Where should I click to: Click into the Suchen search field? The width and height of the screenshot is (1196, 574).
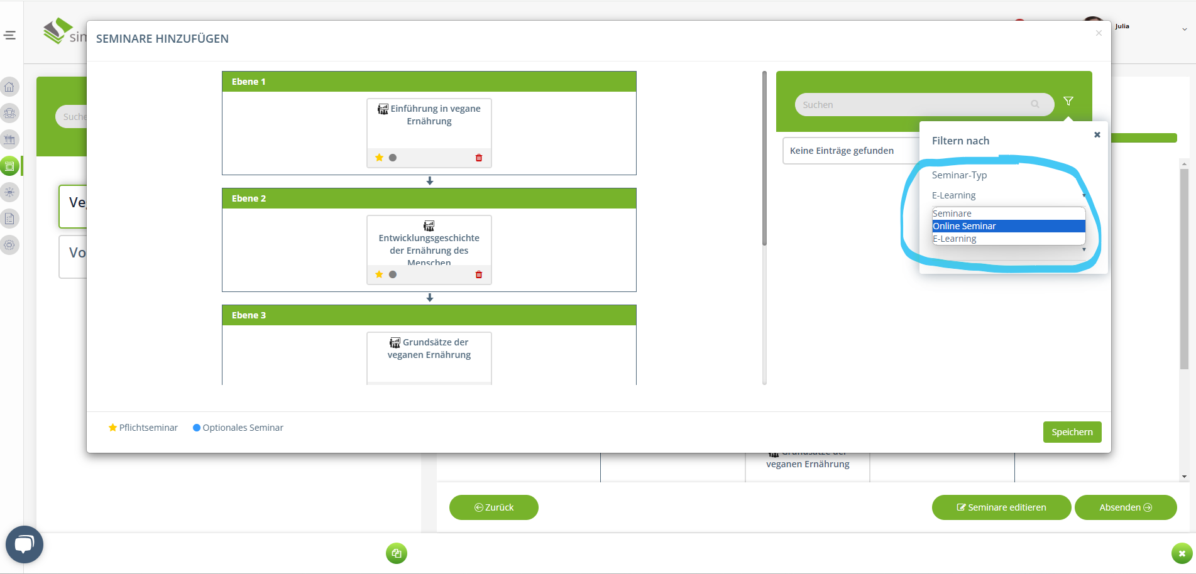click(x=911, y=105)
